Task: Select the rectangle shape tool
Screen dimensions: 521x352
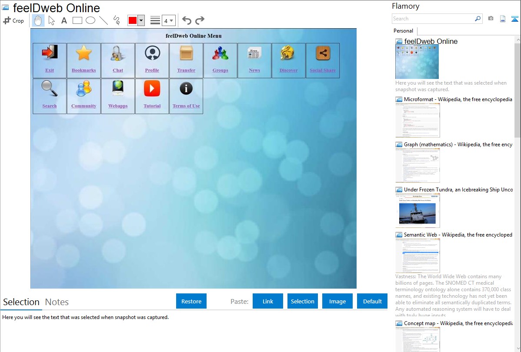Action: [77, 20]
